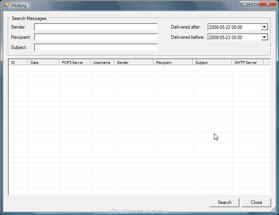Open the Delivered after date dropdown arrow
The height and width of the screenshot is (215, 279).
264,27
